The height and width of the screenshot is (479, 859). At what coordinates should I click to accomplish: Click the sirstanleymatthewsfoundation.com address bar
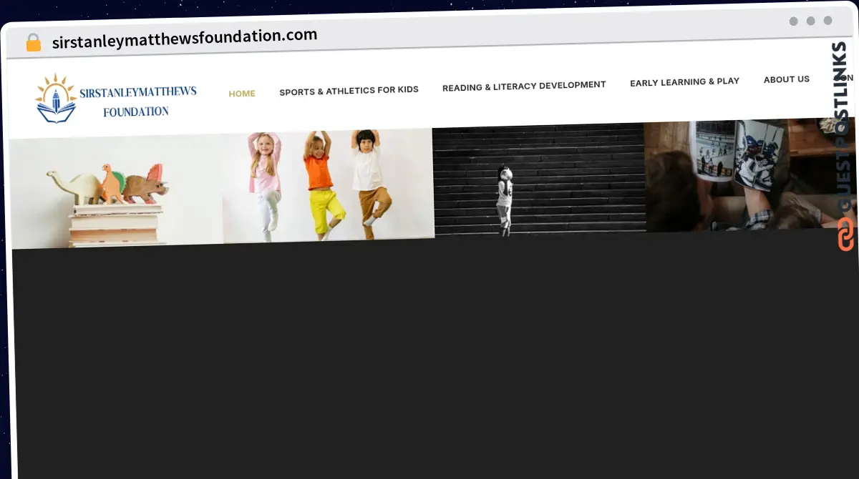pyautogui.click(x=183, y=34)
